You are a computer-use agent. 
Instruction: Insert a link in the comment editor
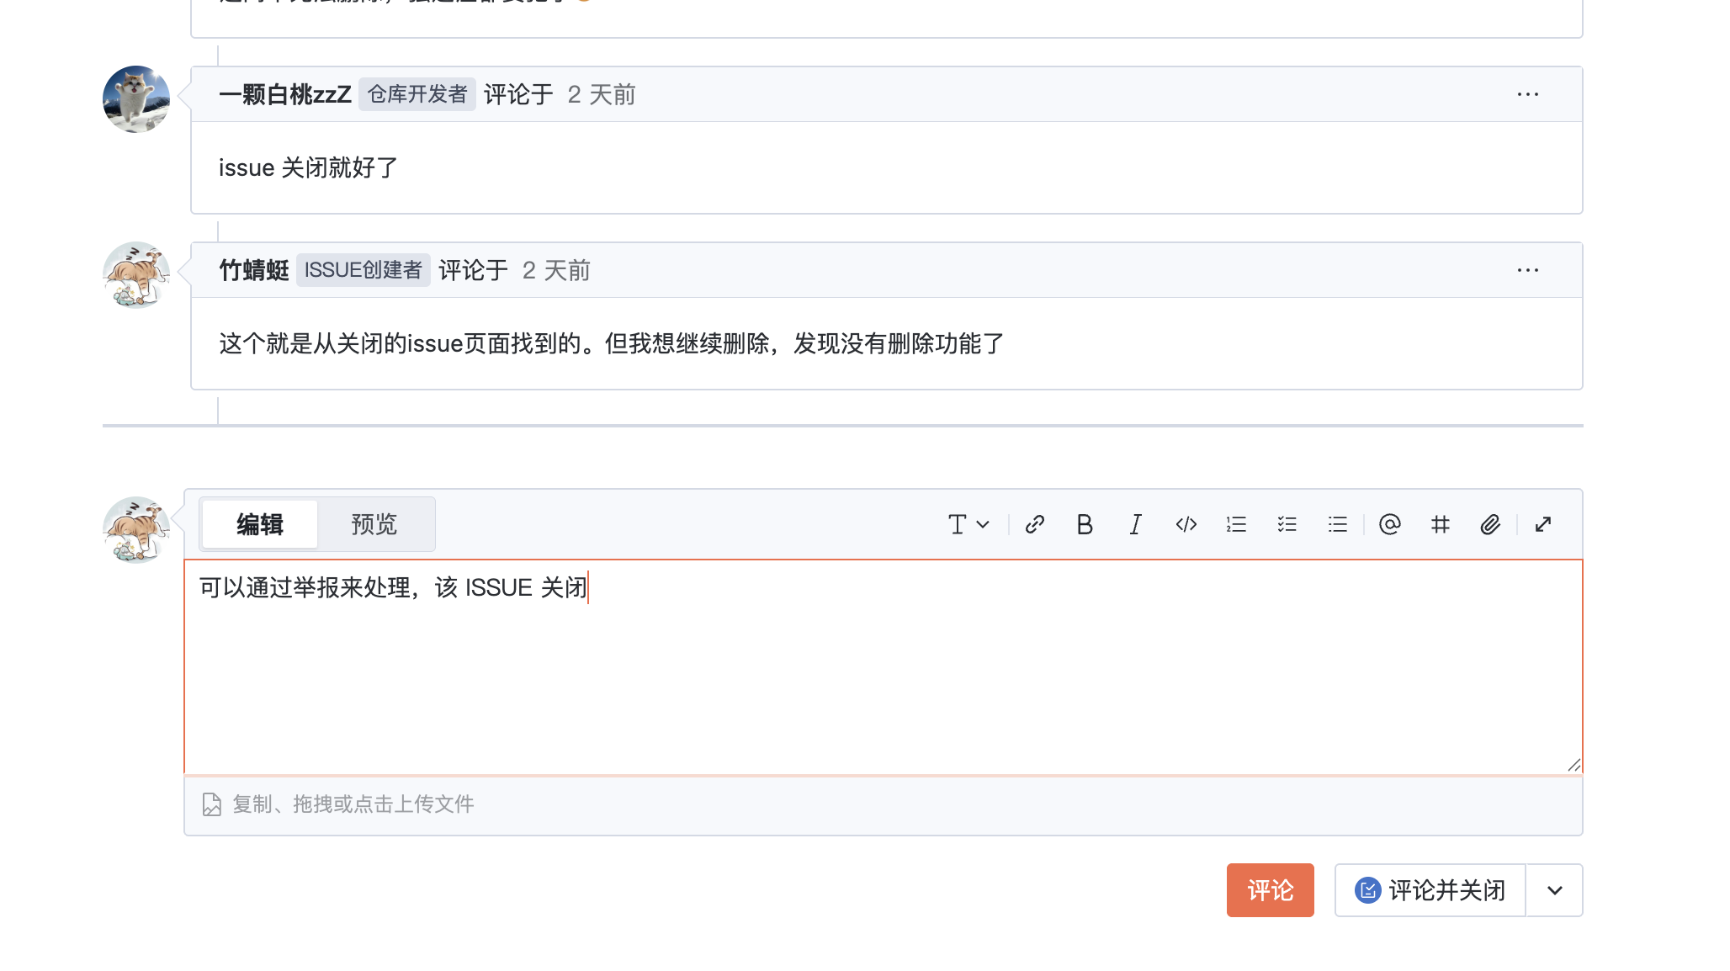1035,524
